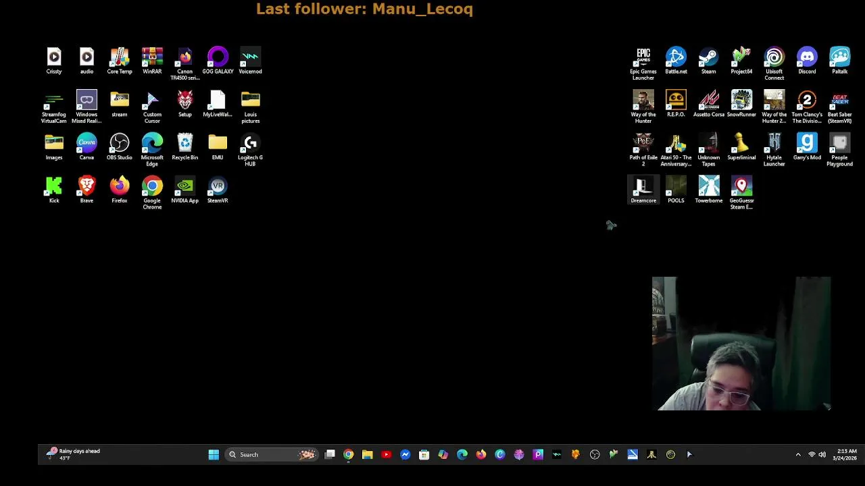Open Google Chrome desktop shortcut
Image resolution: width=865 pixels, height=486 pixels.
(152, 193)
